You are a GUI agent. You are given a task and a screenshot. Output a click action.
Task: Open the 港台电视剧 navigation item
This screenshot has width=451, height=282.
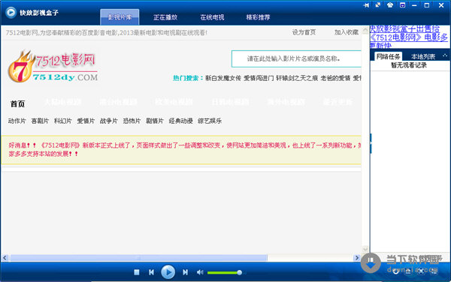tap(118, 102)
